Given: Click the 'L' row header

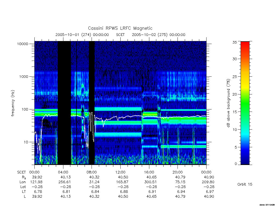Looking at the screenshot, I should (25, 197).
